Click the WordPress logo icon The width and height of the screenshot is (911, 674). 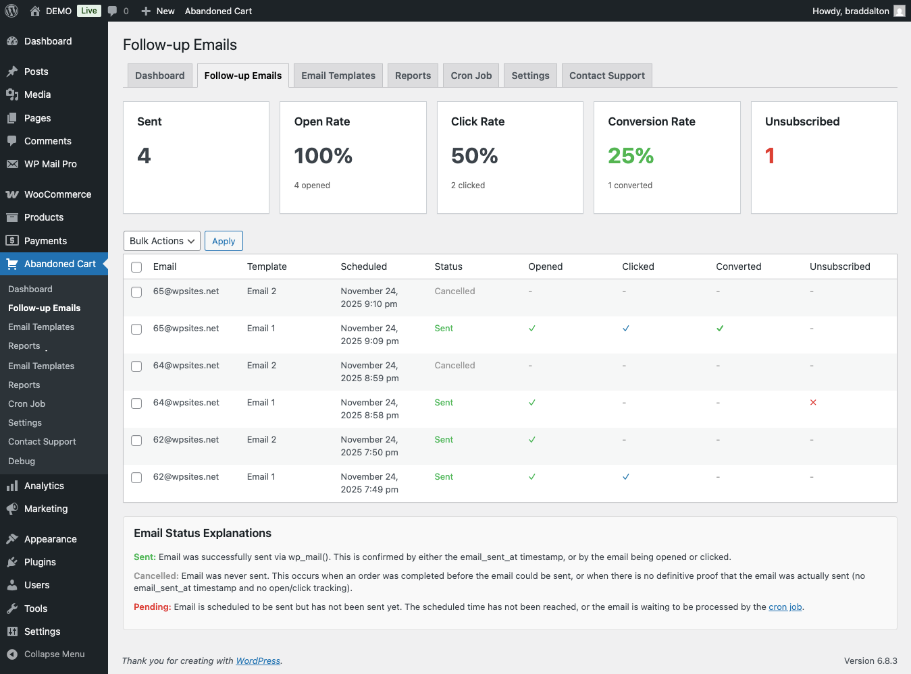point(11,11)
